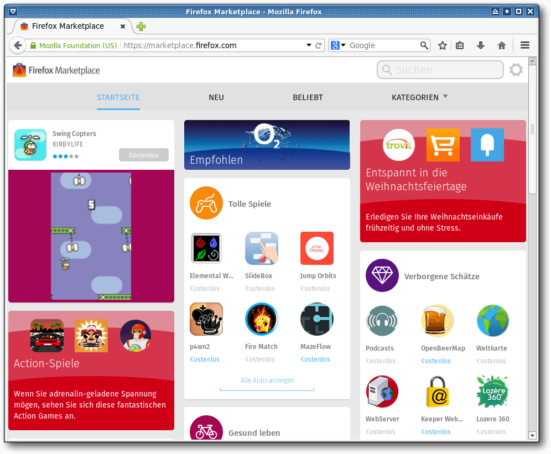Open the MazeFlow app icon
551x454 pixels.
click(316, 319)
